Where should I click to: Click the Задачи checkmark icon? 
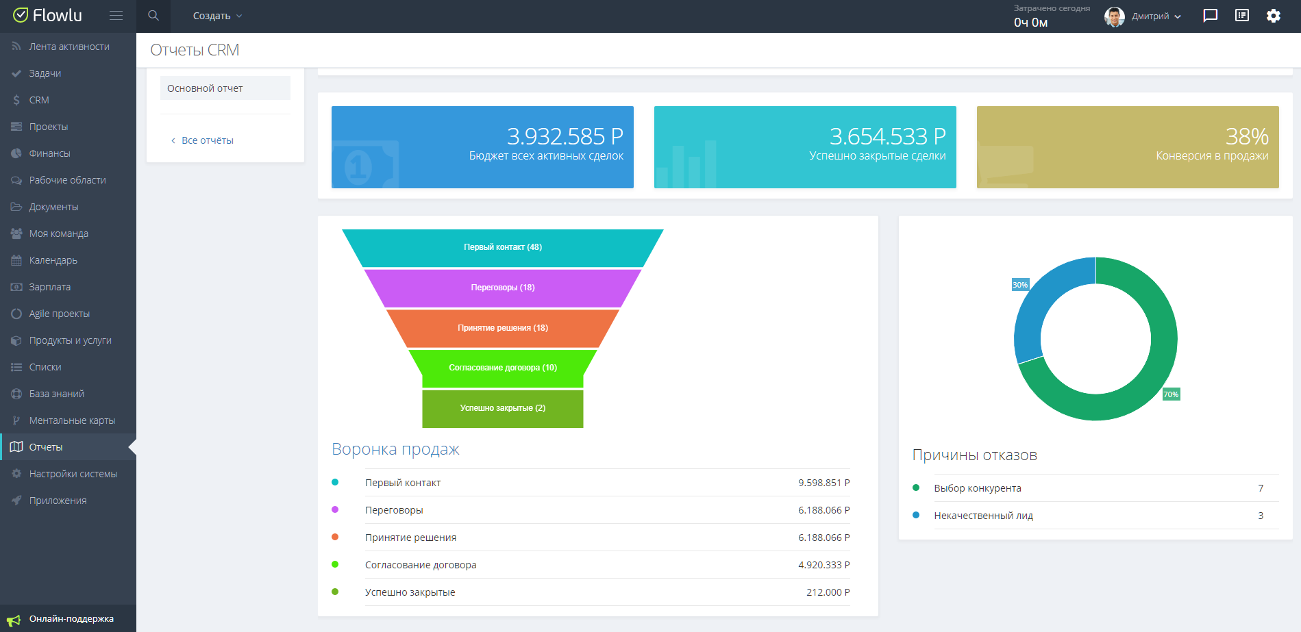(16, 73)
